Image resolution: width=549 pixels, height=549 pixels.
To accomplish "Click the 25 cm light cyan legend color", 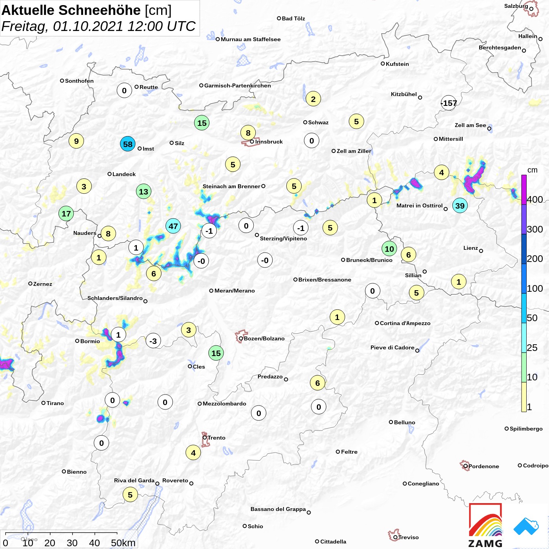I will coord(524,338).
